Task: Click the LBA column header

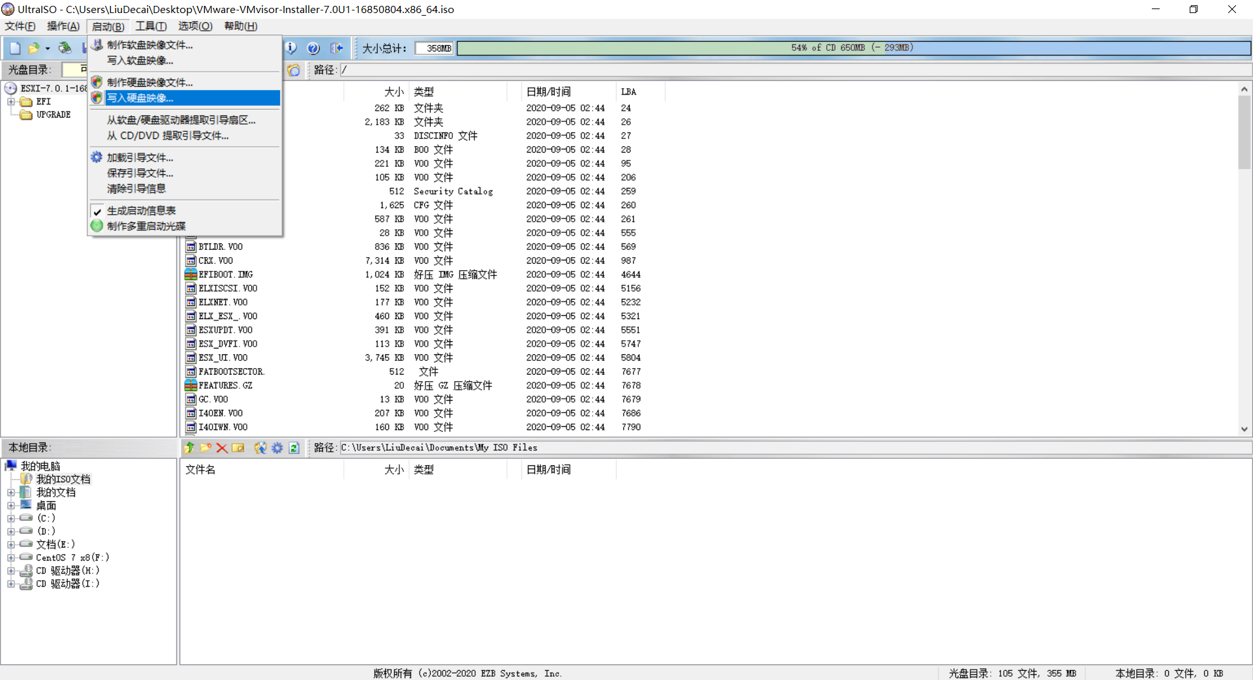Action: (x=640, y=92)
